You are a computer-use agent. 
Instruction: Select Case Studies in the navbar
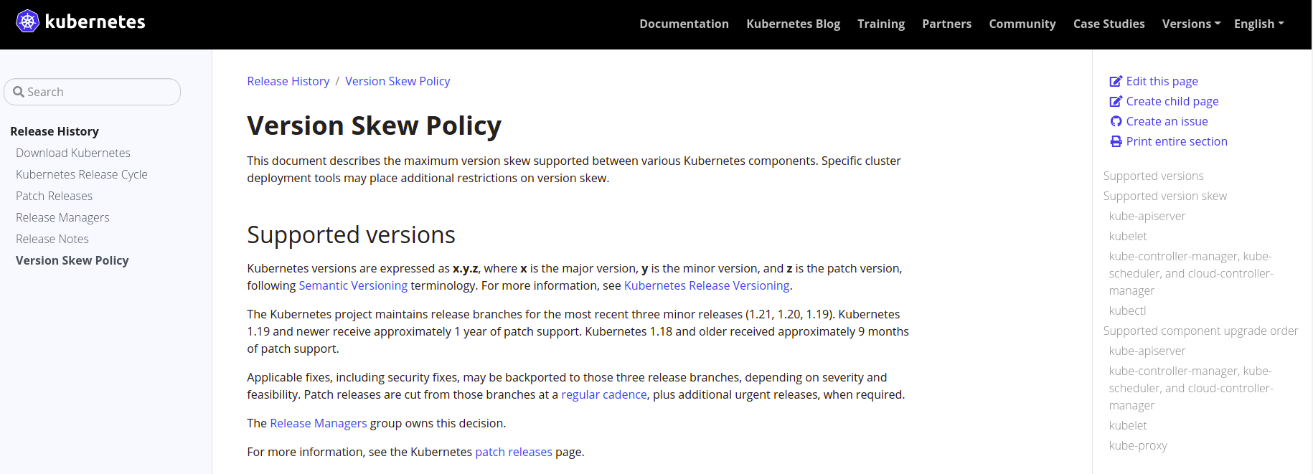coord(1109,24)
